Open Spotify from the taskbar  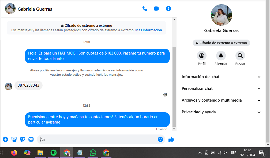[54, 153]
